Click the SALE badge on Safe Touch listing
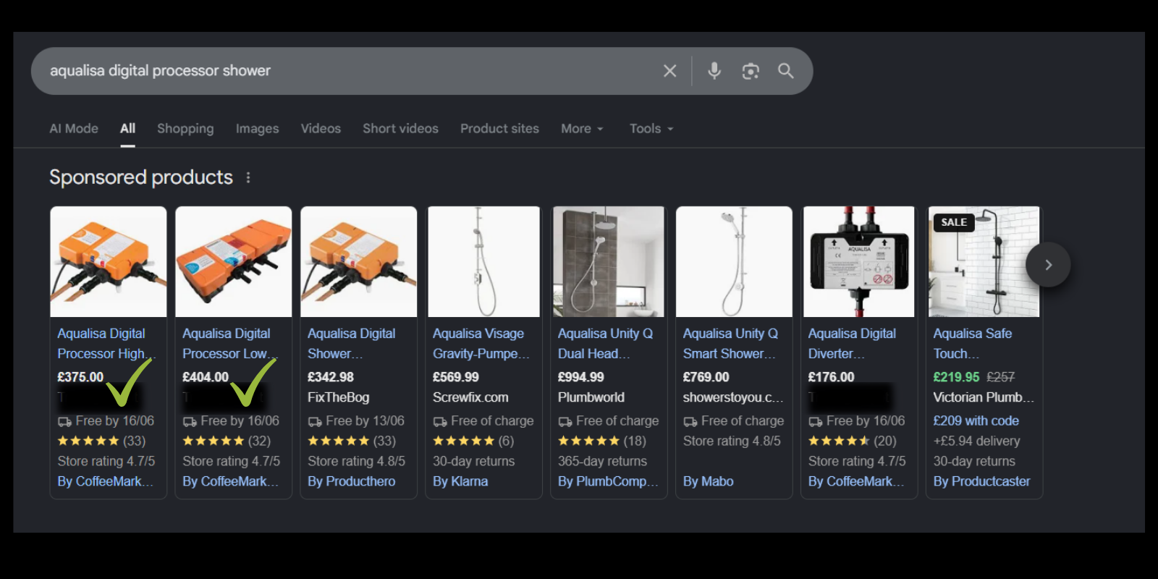Image resolution: width=1158 pixels, height=579 pixels. point(954,222)
